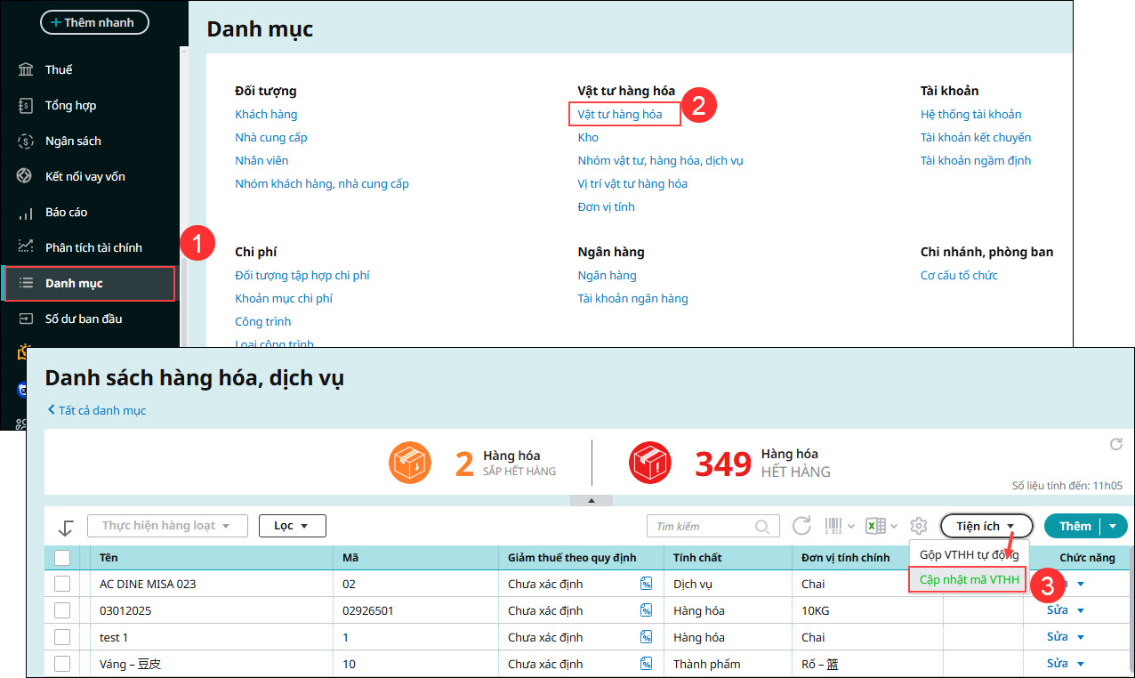Click the Excel export icon
Viewport: 1135px width, 678px height.
click(875, 526)
